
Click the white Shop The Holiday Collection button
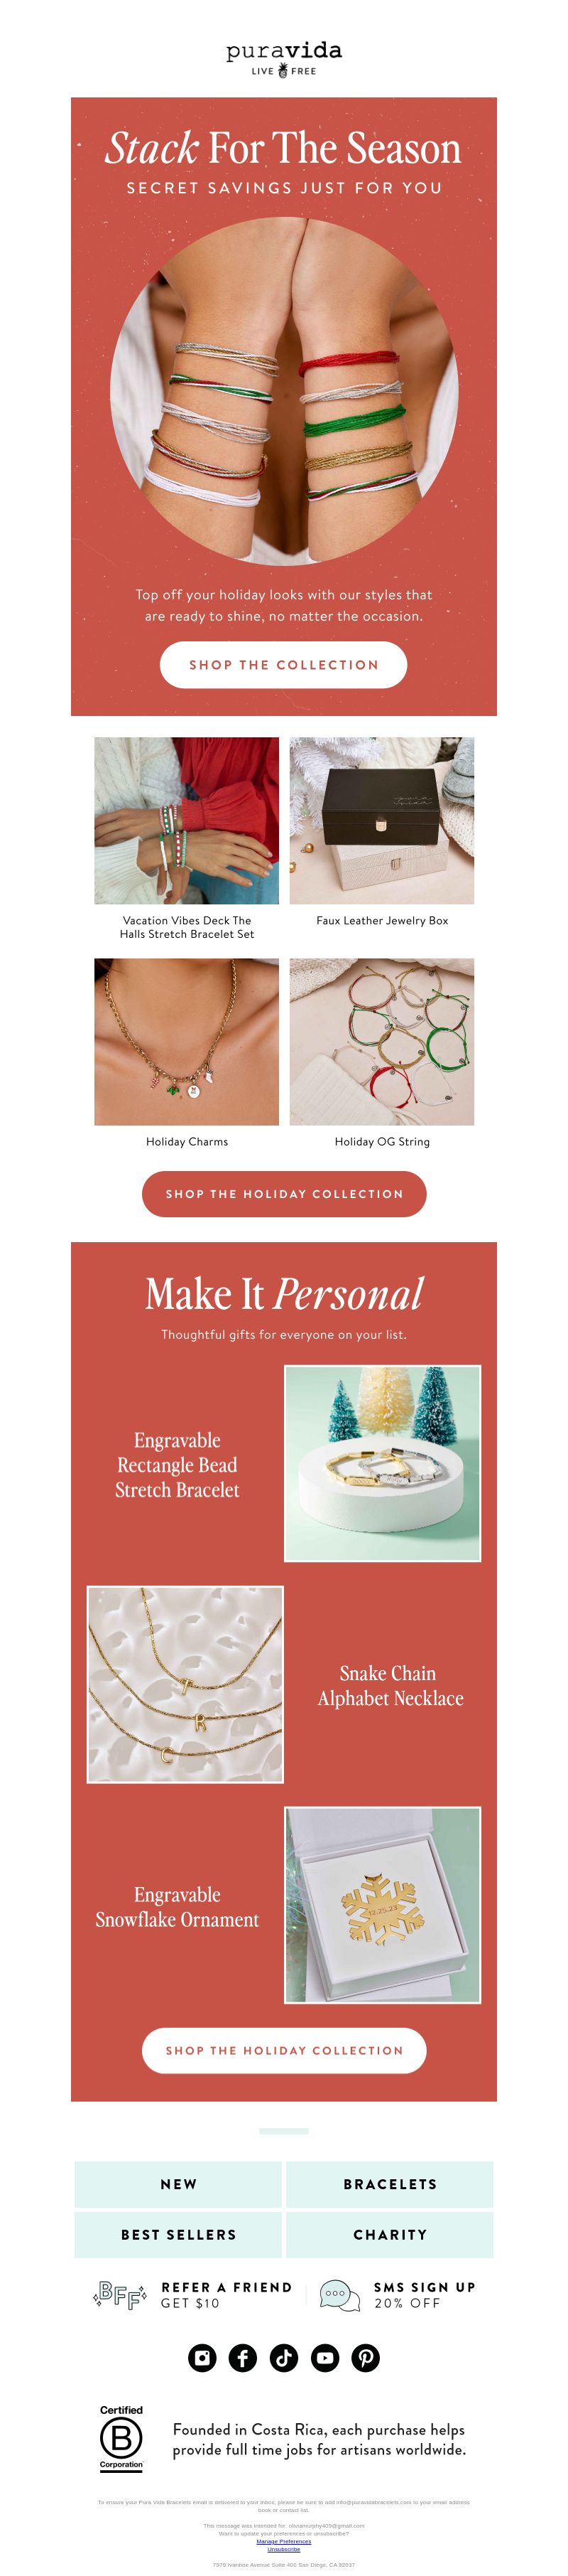point(283,2050)
